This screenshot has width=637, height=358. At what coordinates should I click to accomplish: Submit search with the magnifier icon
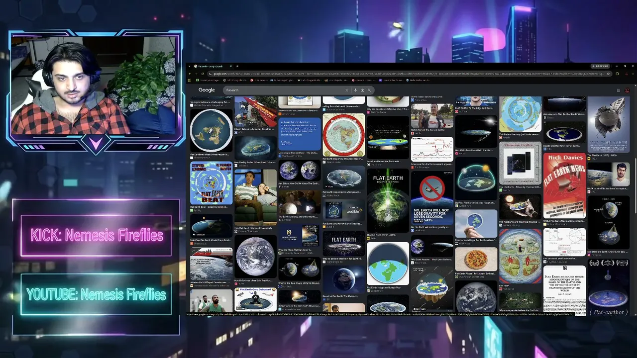coord(369,90)
